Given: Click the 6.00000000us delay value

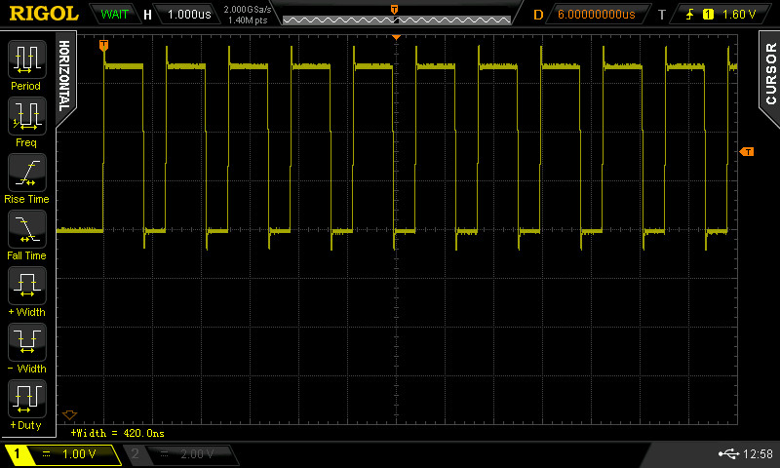Looking at the screenshot, I should (x=595, y=15).
